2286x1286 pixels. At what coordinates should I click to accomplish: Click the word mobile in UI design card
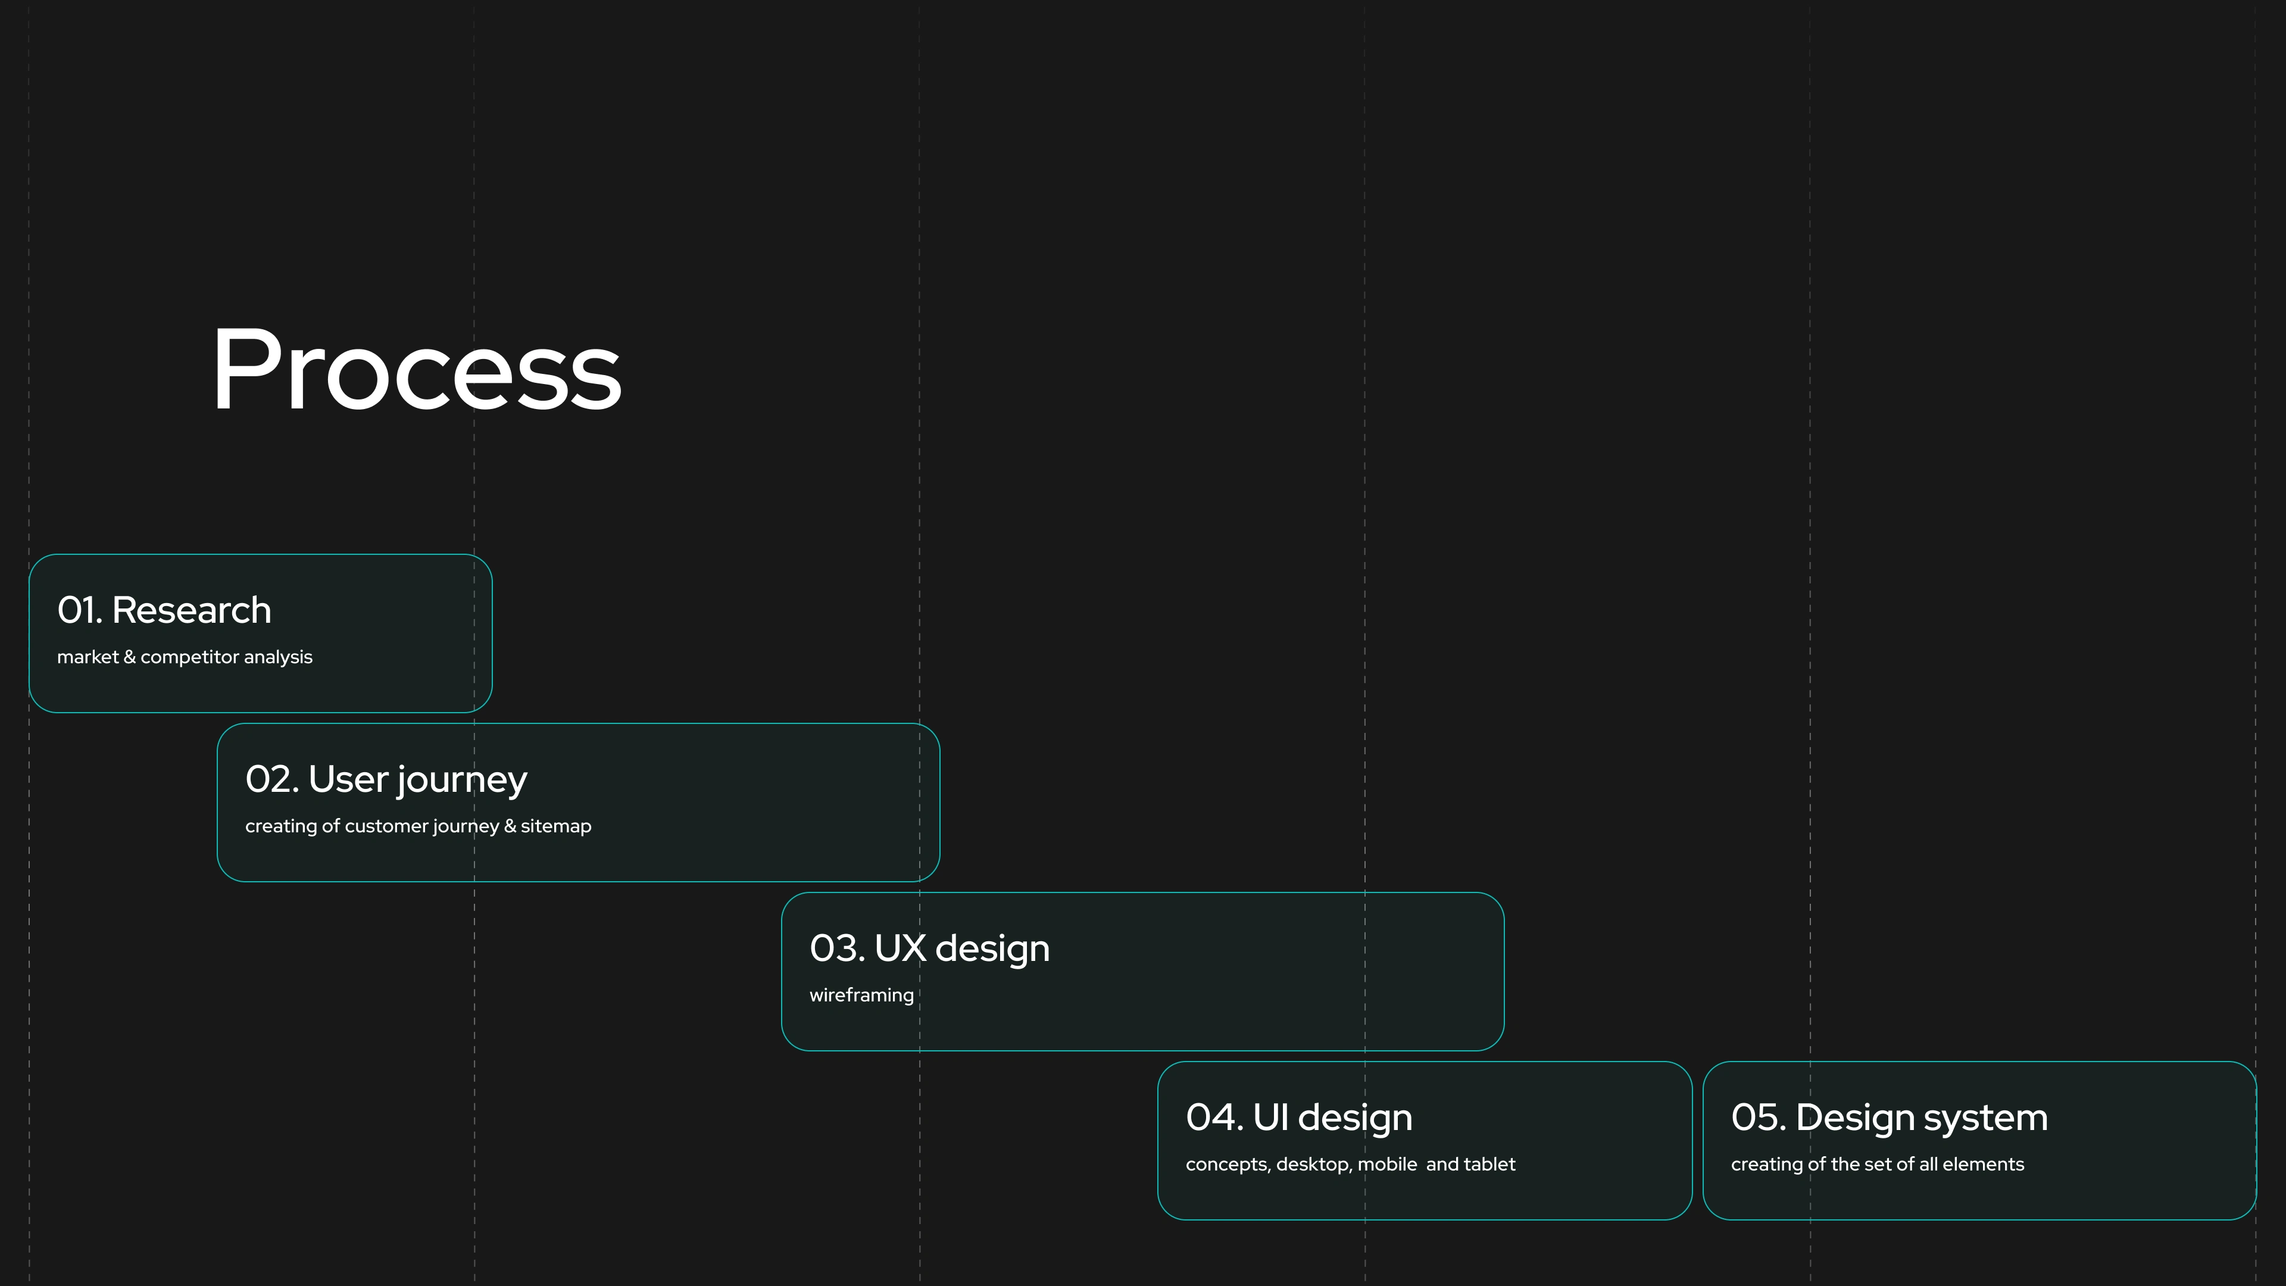1387,1165
